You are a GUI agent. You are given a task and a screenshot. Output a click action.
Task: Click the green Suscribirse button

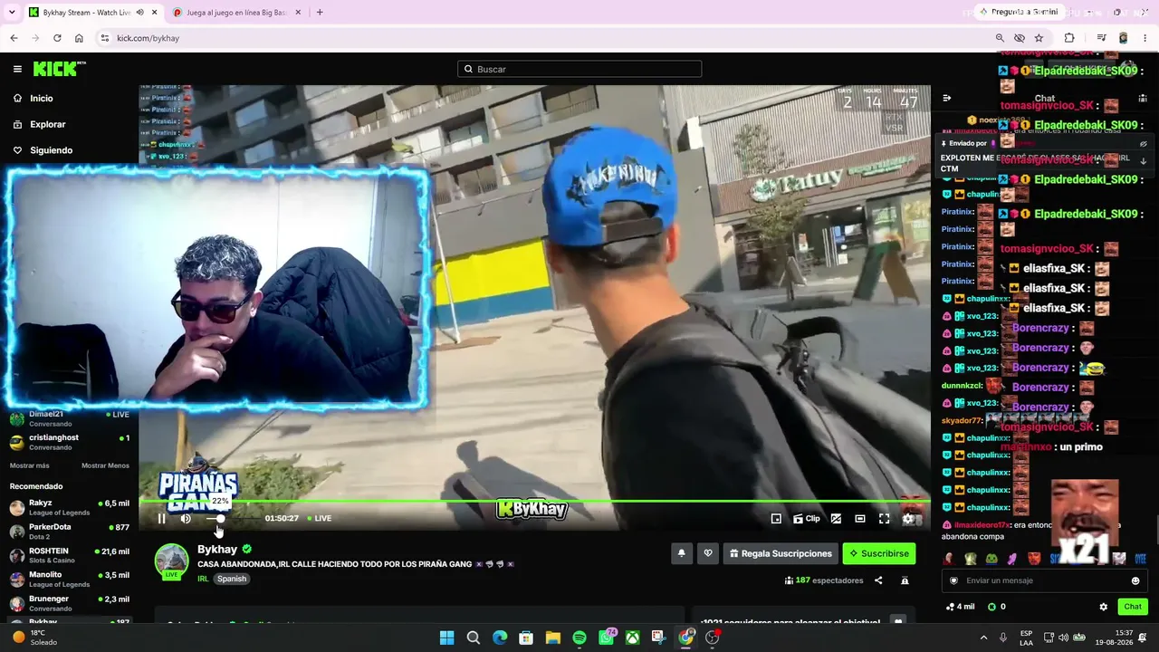click(879, 553)
